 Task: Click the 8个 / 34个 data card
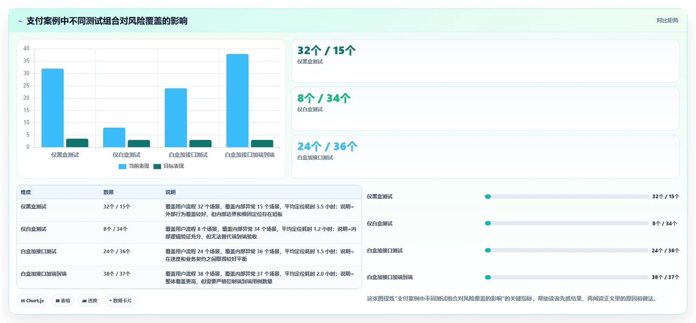tap(485, 109)
